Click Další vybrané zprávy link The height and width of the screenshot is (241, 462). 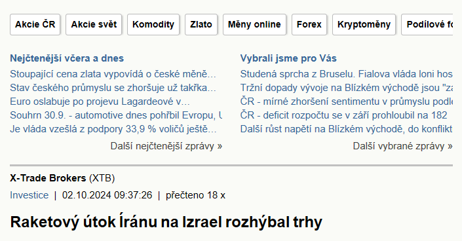[x=402, y=146]
